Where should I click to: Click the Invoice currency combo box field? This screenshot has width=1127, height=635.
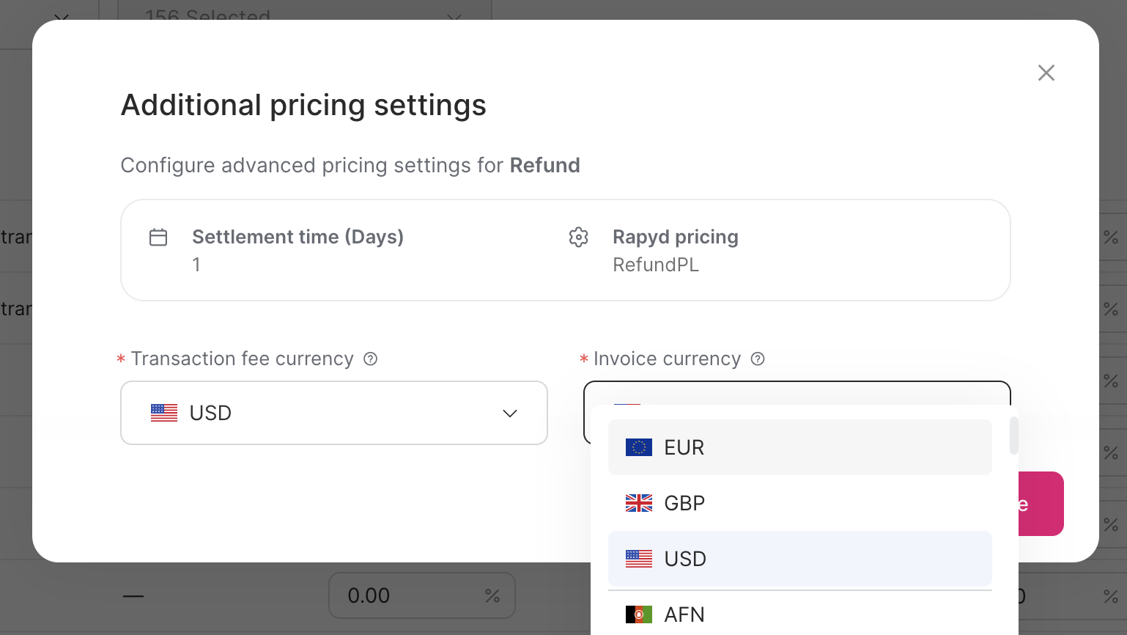tap(797, 393)
